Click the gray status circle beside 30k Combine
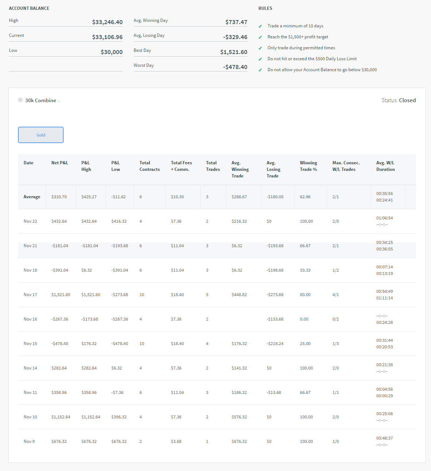Screen dimensions: 431x471 click(20, 100)
